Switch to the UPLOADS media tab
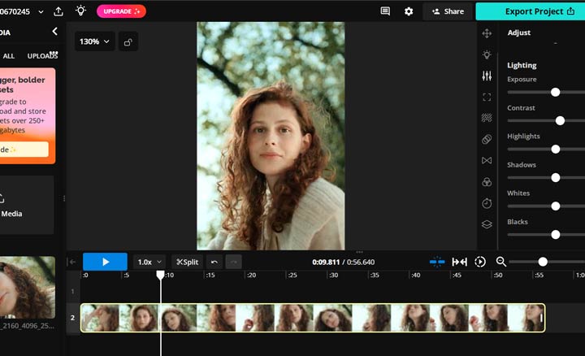The image size is (585, 356). [42, 56]
